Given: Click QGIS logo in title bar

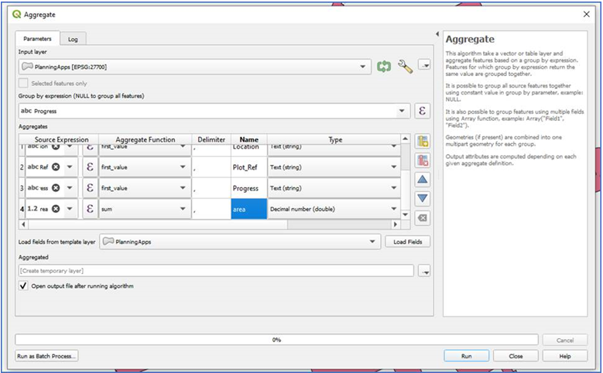Looking at the screenshot, I should [16, 14].
